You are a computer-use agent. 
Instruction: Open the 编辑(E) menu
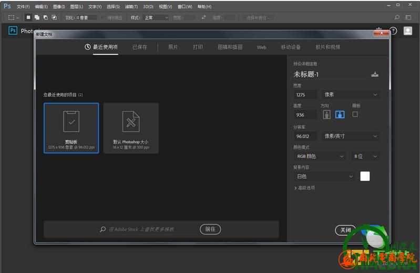[x=41, y=6]
